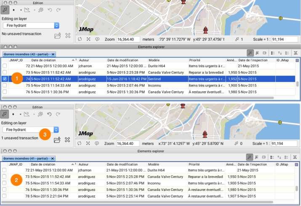
Task: Click the redo arrow above "1 unsaved transaction"
Action: pos(59,114)
